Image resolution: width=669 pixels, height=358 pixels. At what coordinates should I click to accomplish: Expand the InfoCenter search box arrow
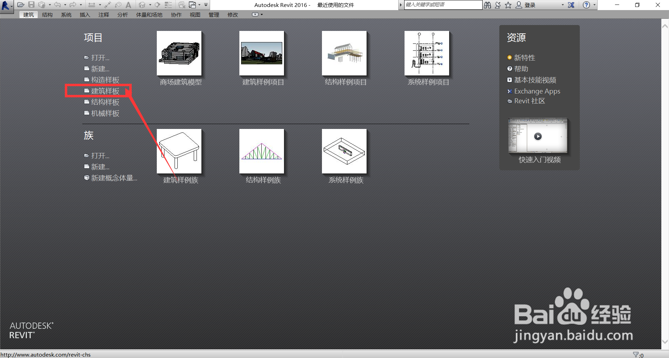point(401,5)
